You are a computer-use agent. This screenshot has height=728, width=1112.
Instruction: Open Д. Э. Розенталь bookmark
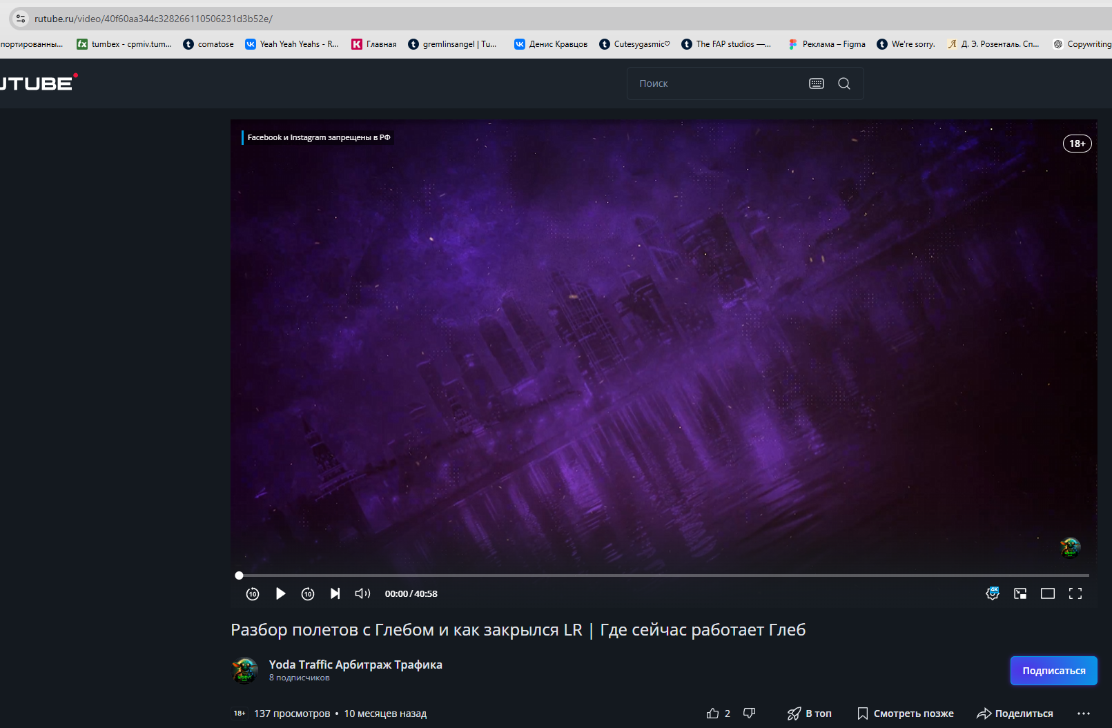pos(993,44)
